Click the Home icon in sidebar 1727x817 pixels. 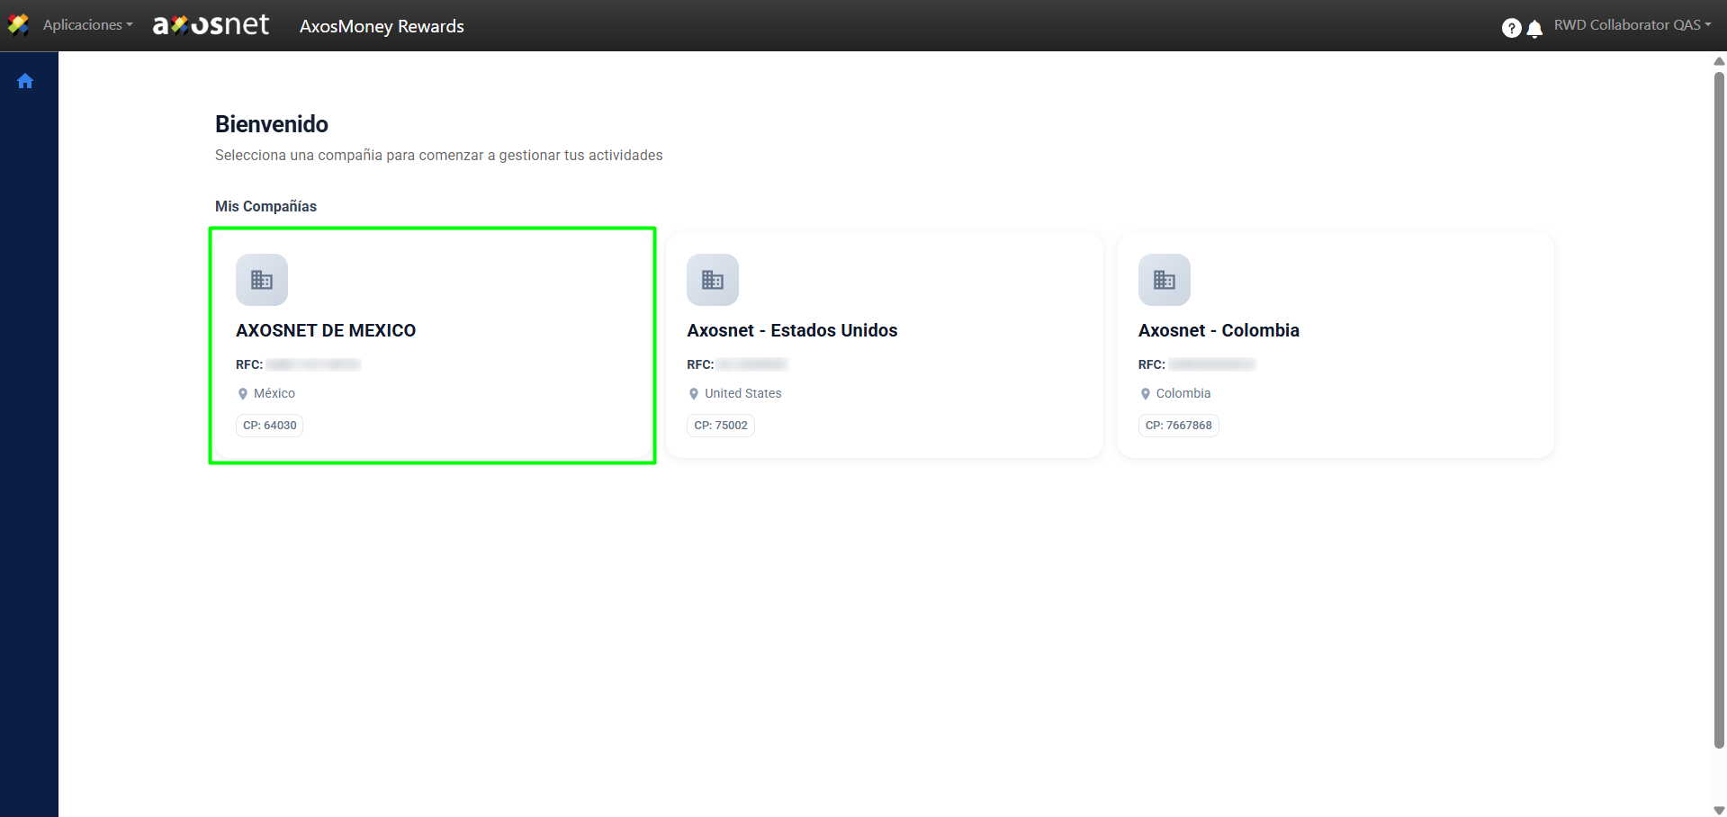click(25, 81)
